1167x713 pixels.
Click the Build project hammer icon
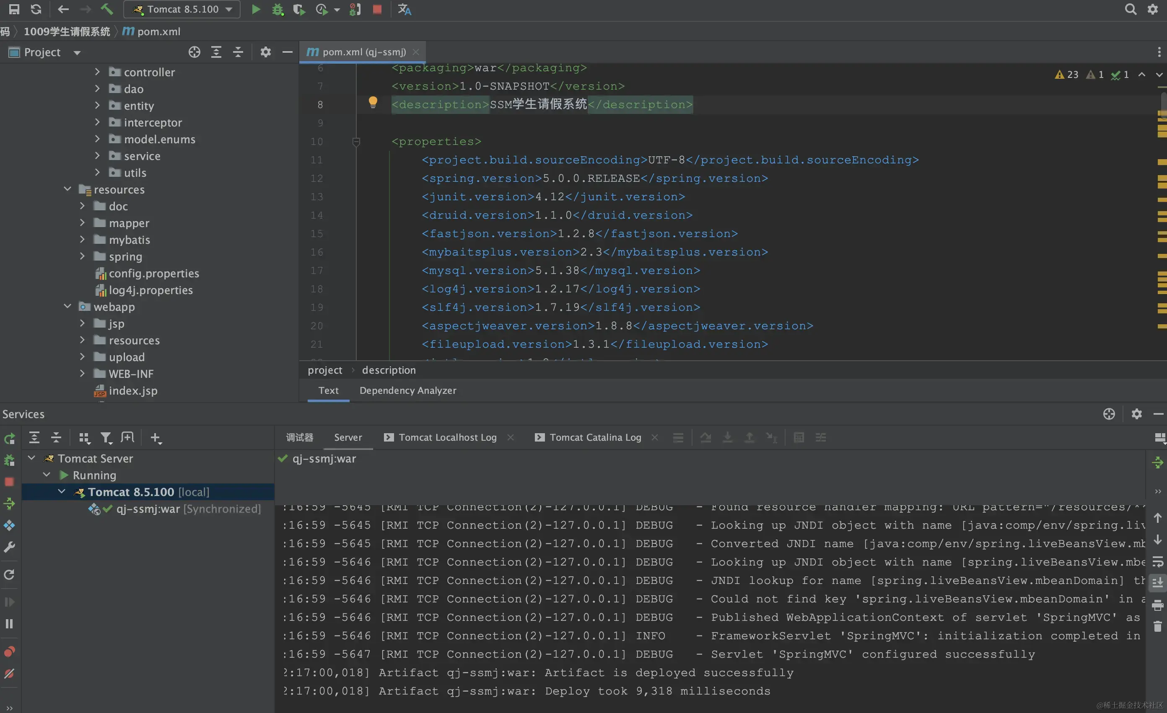pos(106,9)
